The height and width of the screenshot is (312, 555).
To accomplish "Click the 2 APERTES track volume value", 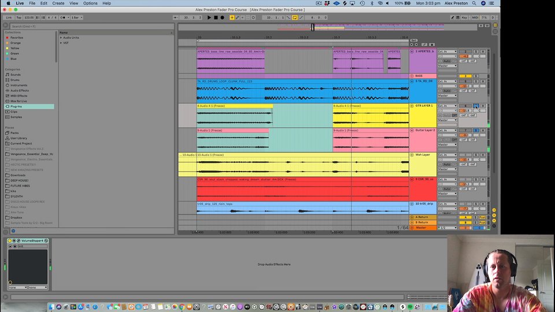I will click(465, 56).
